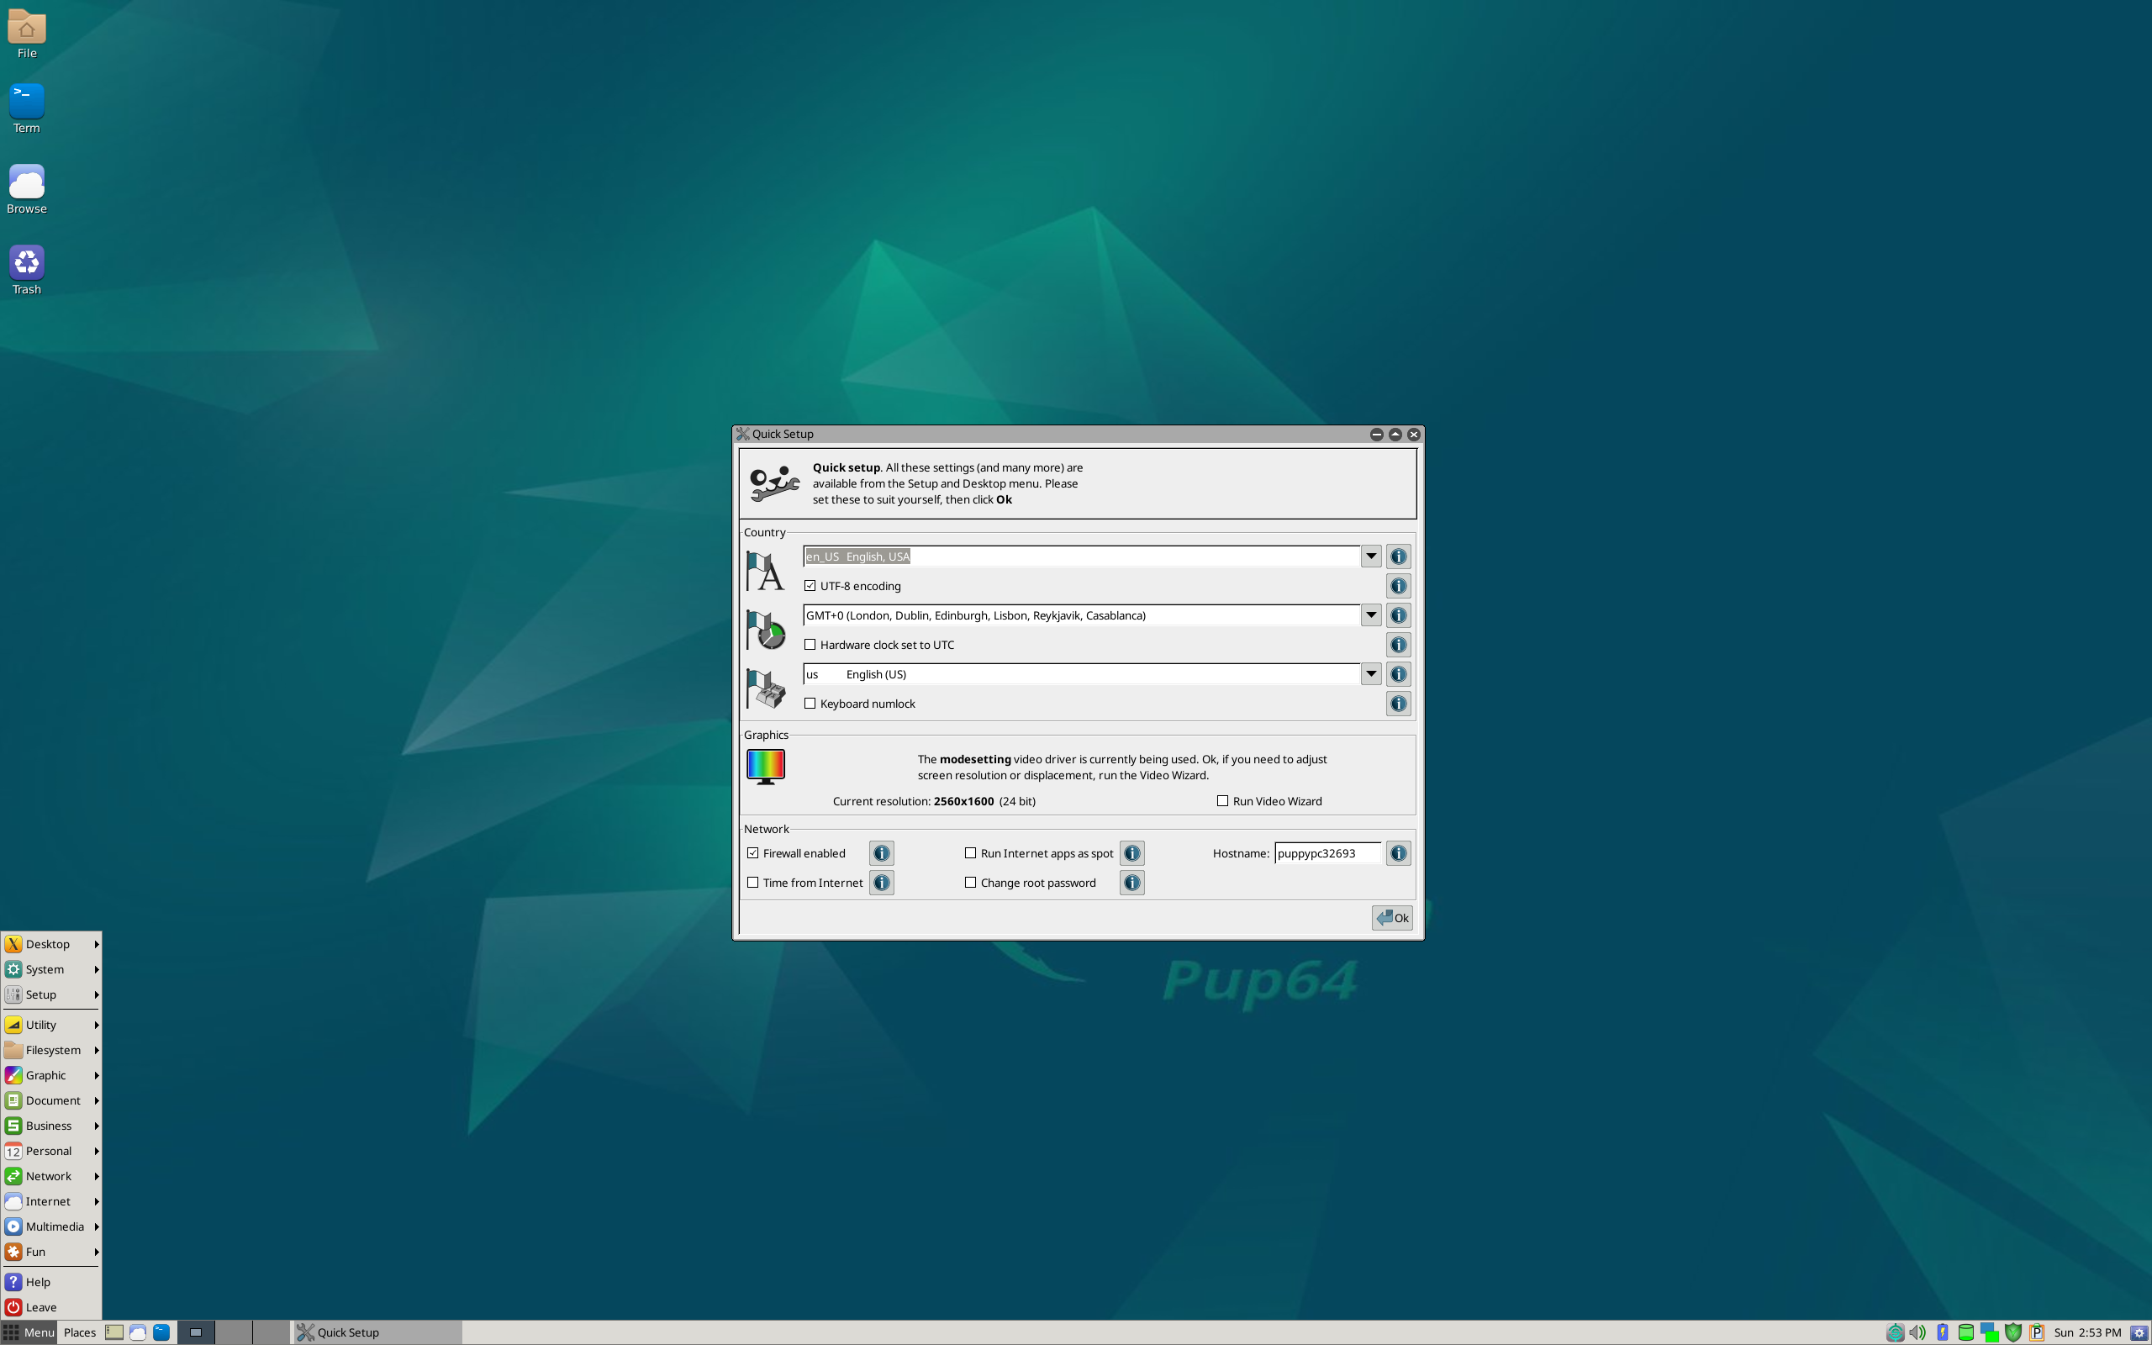
Task: Expand the Internet submenu
Action: click(51, 1201)
